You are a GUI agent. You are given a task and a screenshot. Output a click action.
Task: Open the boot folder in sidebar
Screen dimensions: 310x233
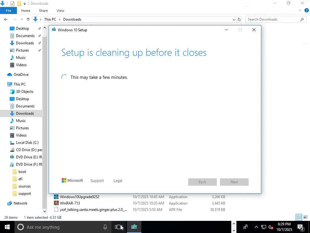pos(22,172)
